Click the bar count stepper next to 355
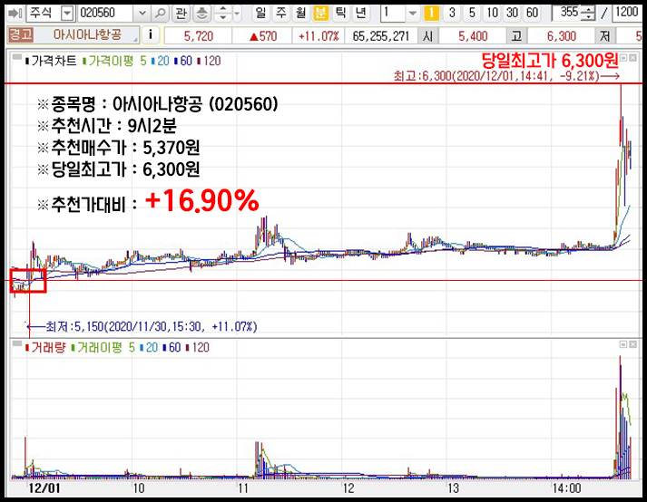 pos(588,14)
